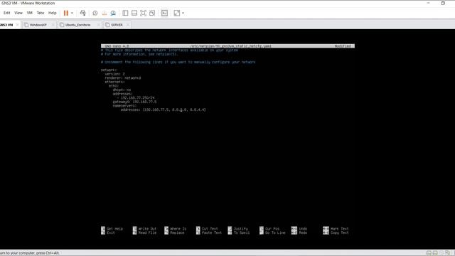Image resolution: width=455 pixels, height=256 pixels.
Task: Click the 'ethernets:' line
Action: pyautogui.click(x=115, y=82)
